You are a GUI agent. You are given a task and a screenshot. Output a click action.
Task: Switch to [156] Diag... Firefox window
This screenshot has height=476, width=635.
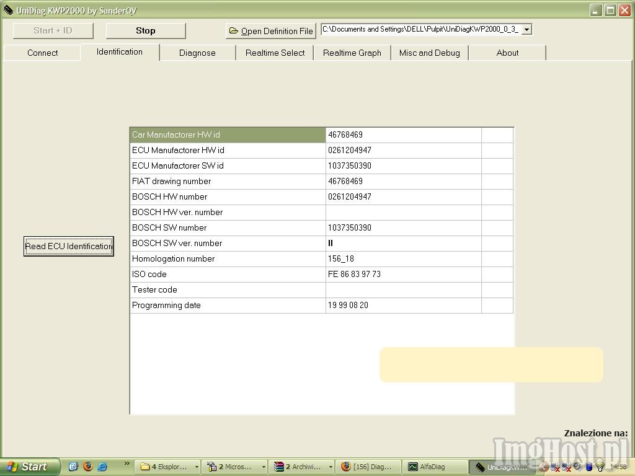coord(368,467)
